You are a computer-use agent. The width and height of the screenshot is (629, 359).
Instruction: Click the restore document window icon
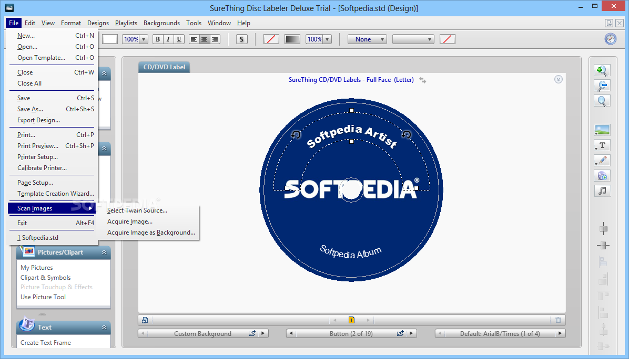tap(609, 23)
